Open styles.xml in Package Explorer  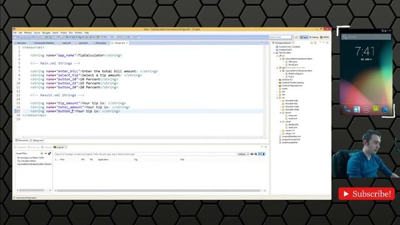292,127
